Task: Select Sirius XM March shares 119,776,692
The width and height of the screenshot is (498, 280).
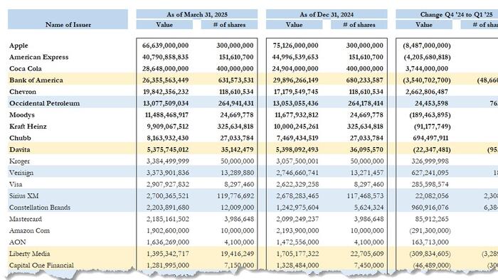Action: point(235,196)
